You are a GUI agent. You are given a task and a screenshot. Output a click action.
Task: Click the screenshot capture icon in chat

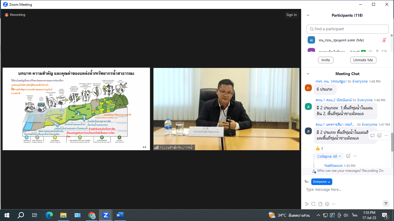(x=314, y=204)
